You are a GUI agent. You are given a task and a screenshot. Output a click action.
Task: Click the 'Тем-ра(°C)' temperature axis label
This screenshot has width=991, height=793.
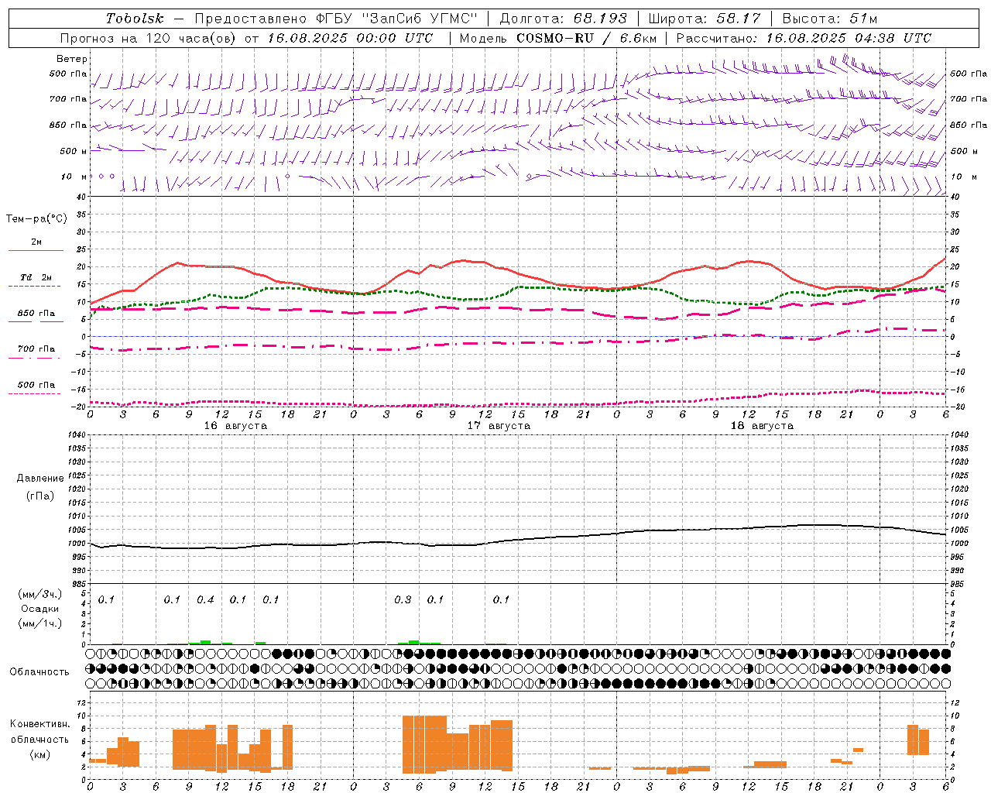click(x=36, y=219)
